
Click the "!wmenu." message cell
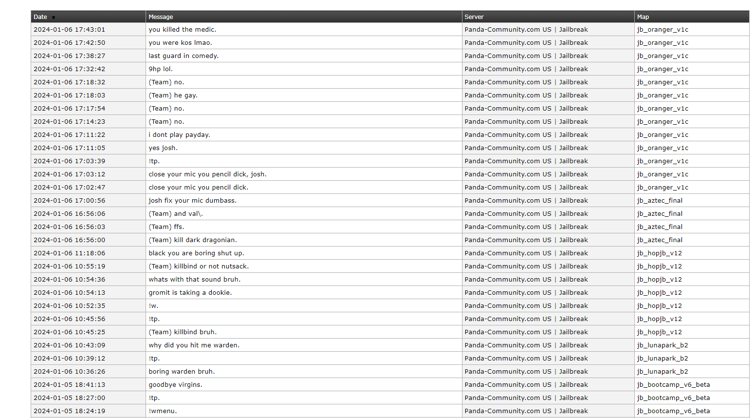pyautogui.click(x=163, y=411)
